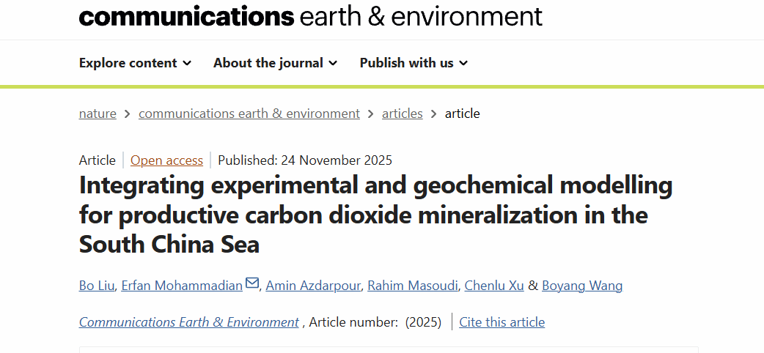Open Rahim Masoudi author link
The height and width of the screenshot is (353, 764).
(x=413, y=286)
